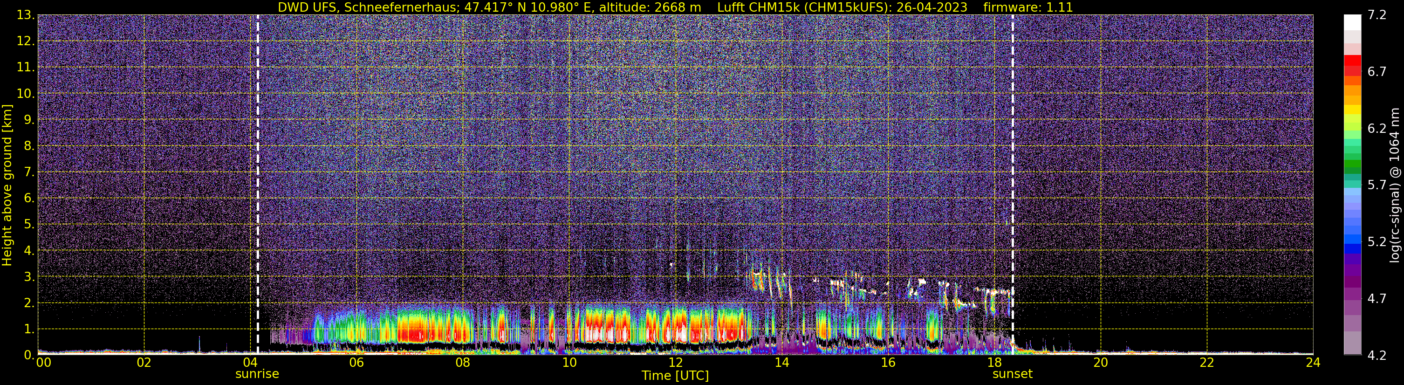
Task: Click the colorbar value '7.2'
Action: (x=1377, y=15)
